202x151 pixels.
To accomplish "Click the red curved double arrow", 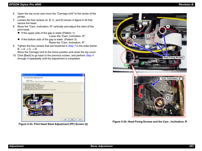I will coord(139,93).
